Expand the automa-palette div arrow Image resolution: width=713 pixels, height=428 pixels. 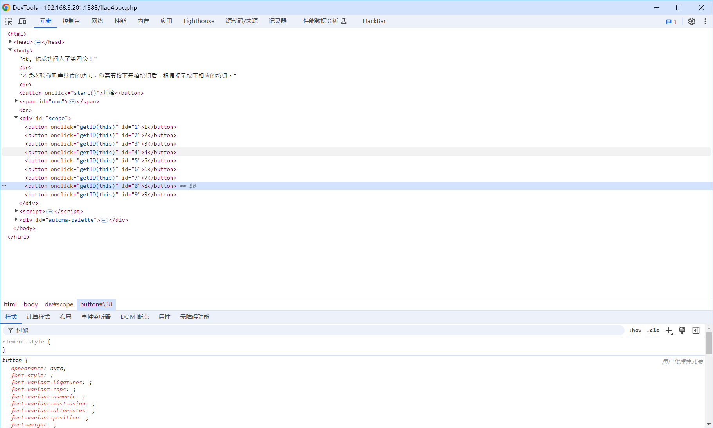pyautogui.click(x=16, y=219)
